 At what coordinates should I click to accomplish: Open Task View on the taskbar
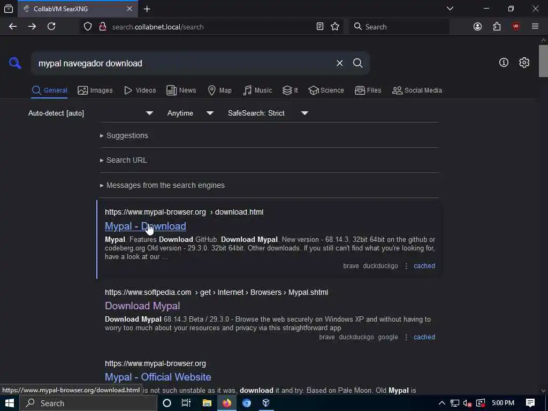coord(186,403)
